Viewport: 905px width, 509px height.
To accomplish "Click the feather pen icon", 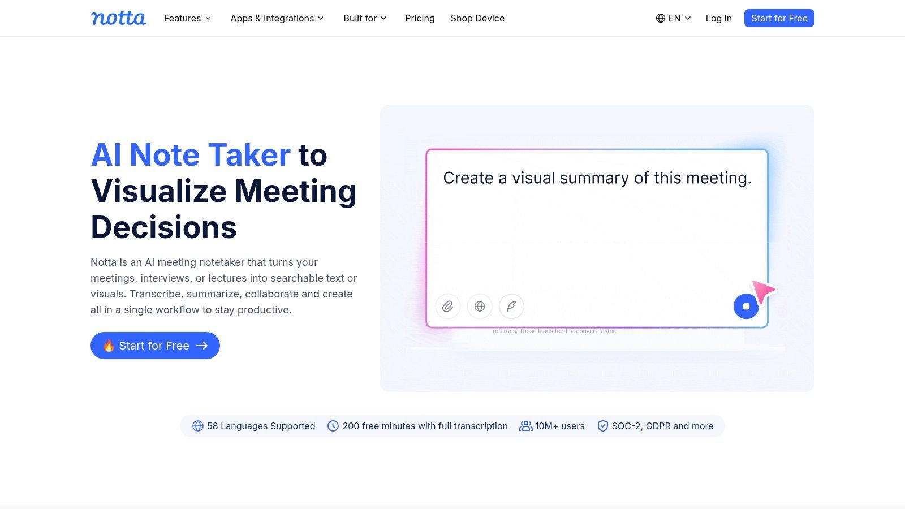I will 511,307.
